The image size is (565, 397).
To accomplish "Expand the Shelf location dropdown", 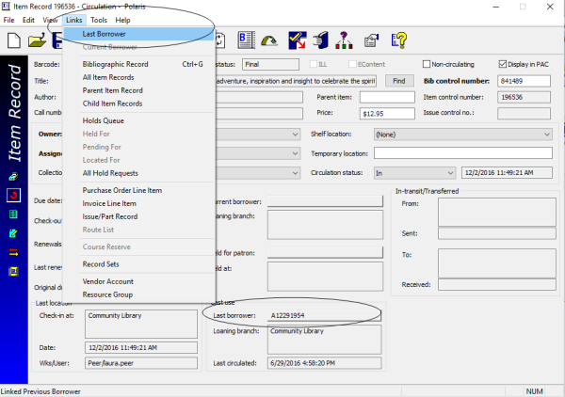I will click(x=546, y=135).
